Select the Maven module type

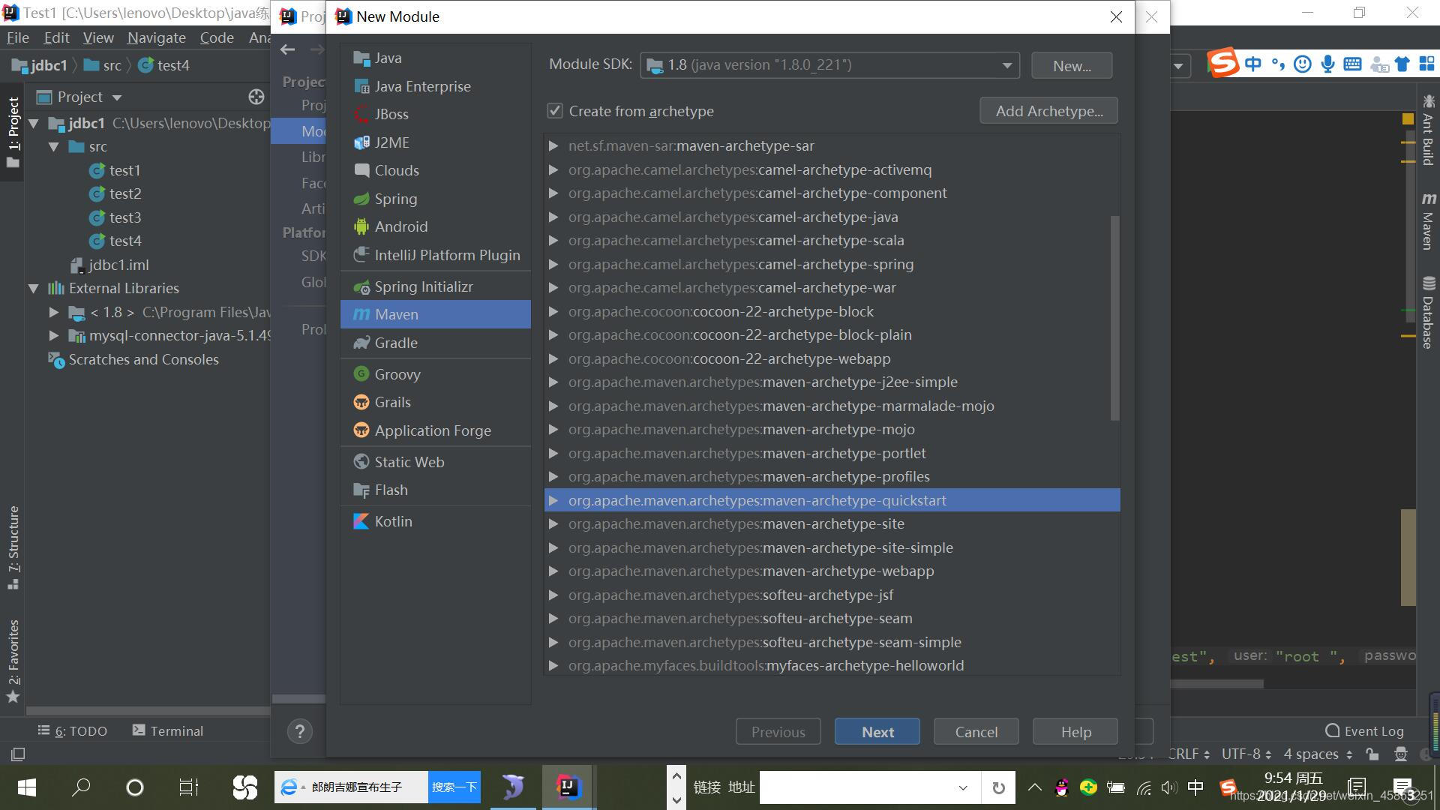click(435, 314)
